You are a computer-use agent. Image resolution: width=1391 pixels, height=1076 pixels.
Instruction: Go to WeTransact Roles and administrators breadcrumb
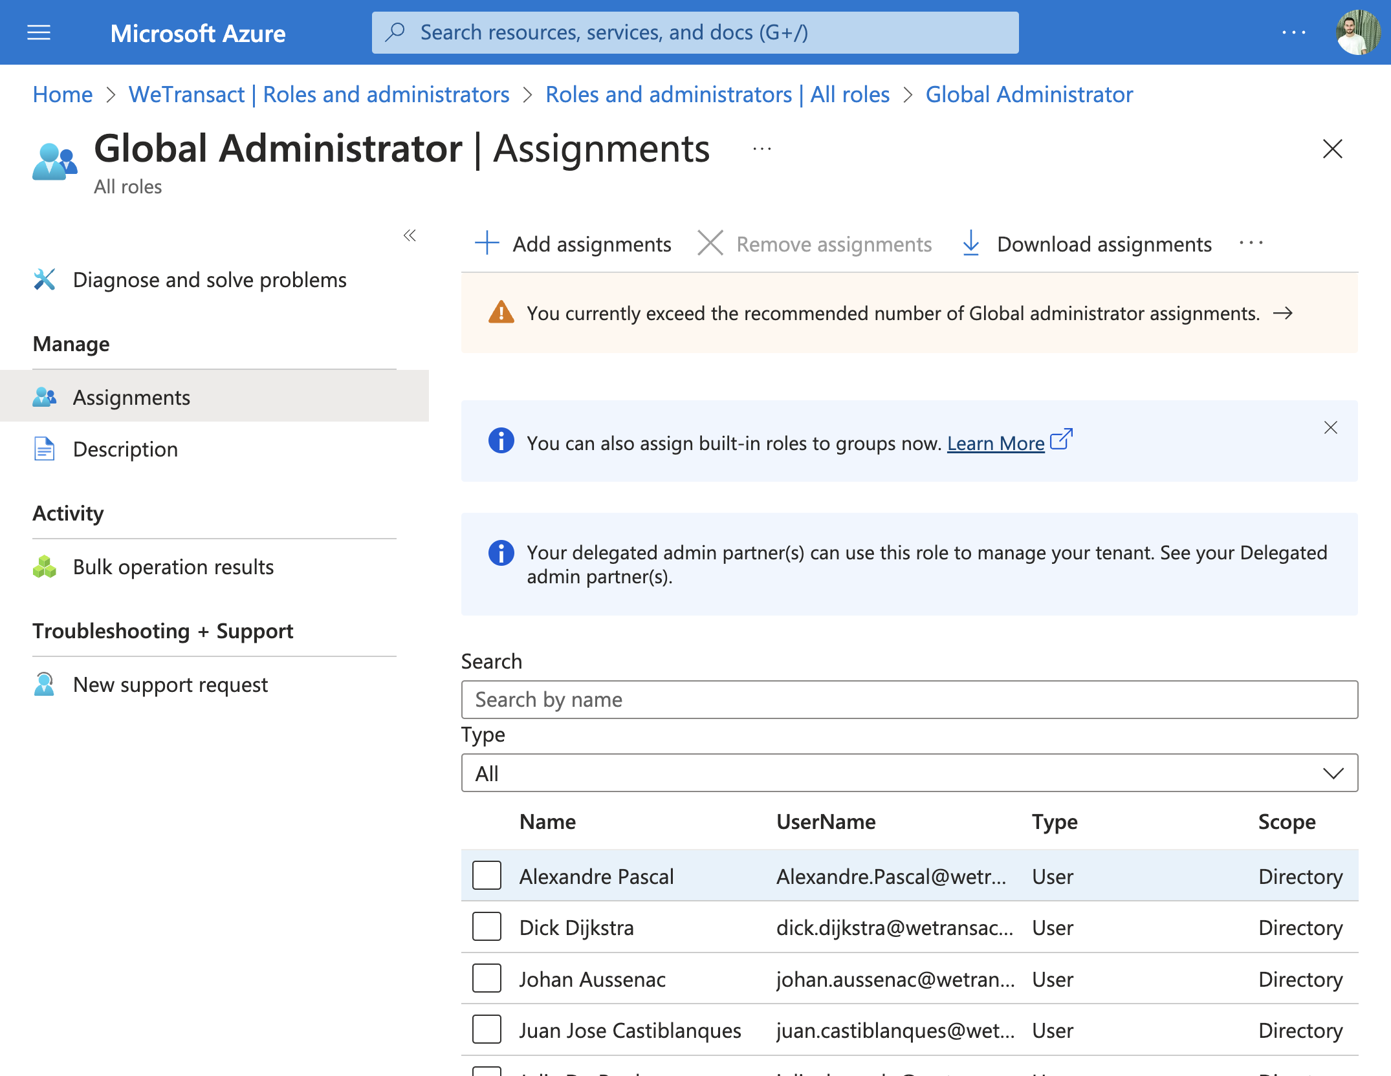coord(319,94)
